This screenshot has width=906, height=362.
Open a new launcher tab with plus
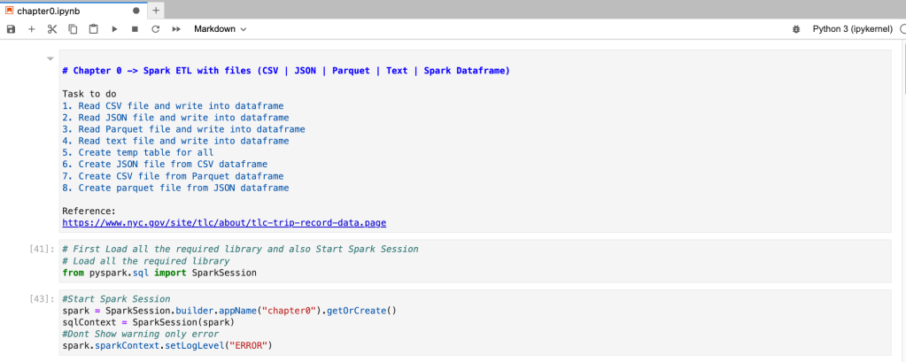[157, 10]
